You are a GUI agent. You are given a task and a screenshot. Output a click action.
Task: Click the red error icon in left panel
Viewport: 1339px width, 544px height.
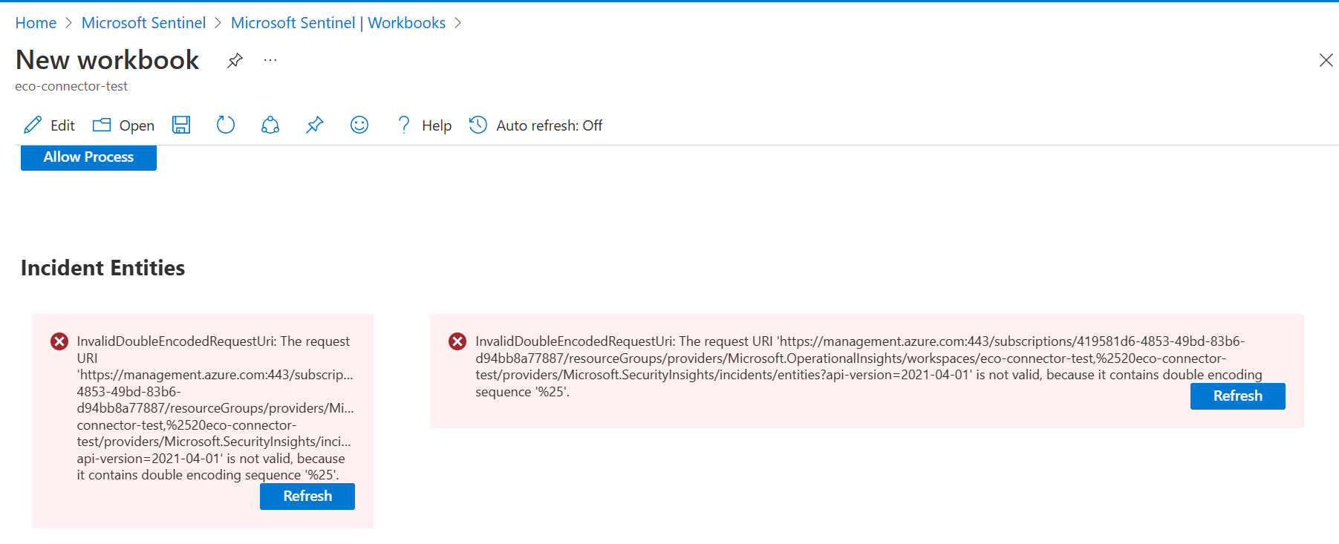point(59,341)
